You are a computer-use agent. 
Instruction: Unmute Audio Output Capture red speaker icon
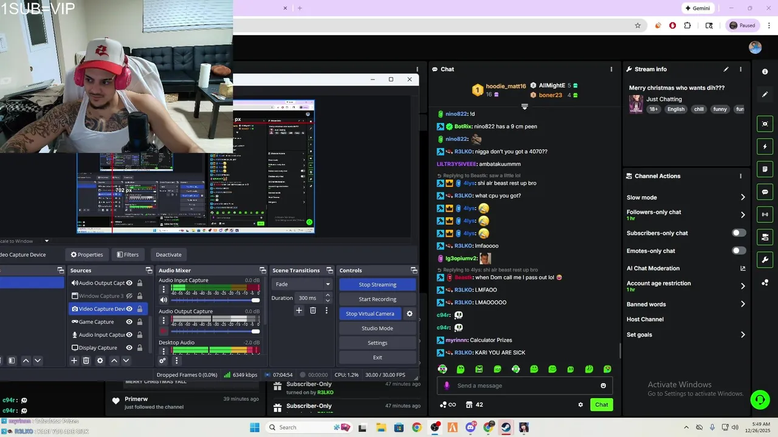pyautogui.click(x=164, y=331)
